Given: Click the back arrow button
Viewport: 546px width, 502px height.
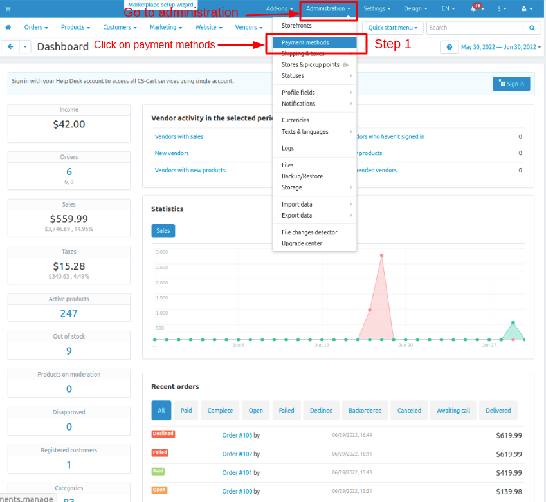Looking at the screenshot, I should tap(11, 47).
